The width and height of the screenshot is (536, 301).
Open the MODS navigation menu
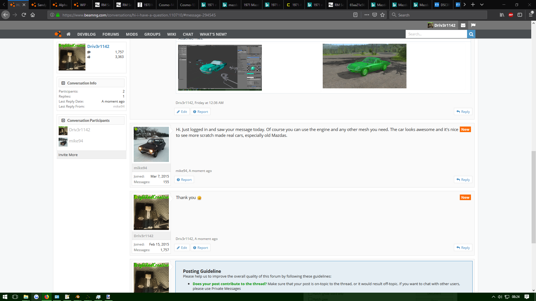[132, 34]
